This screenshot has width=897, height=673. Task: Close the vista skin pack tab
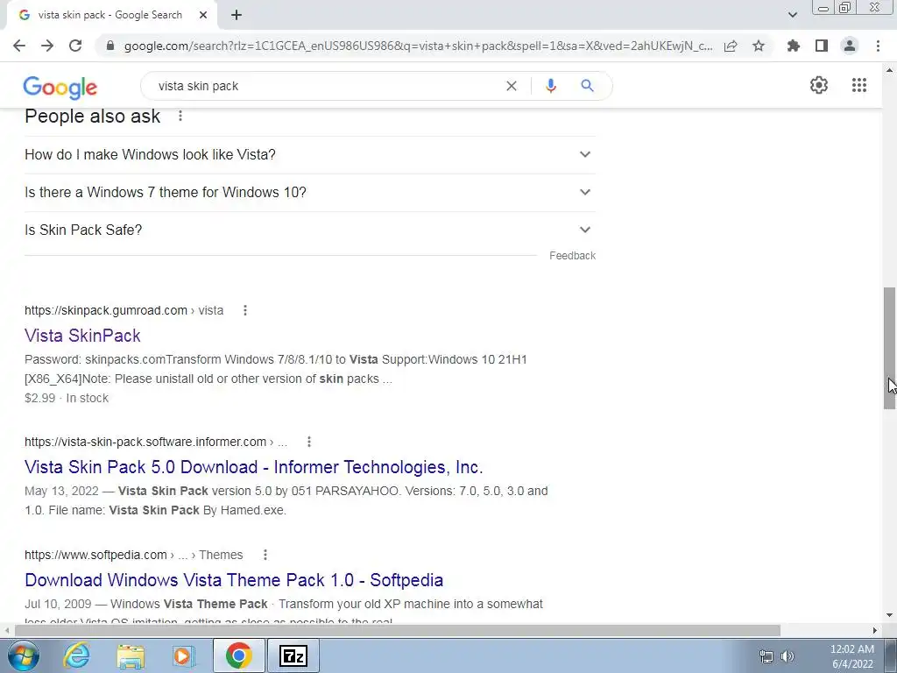click(203, 15)
